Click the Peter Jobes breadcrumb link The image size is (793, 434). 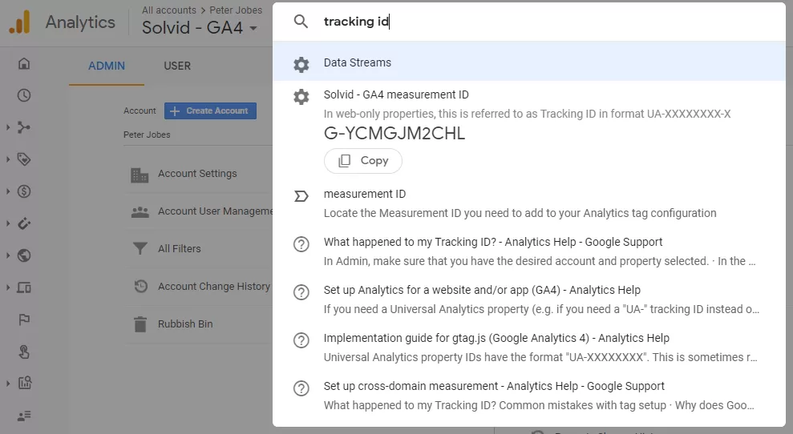[x=236, y=10]
